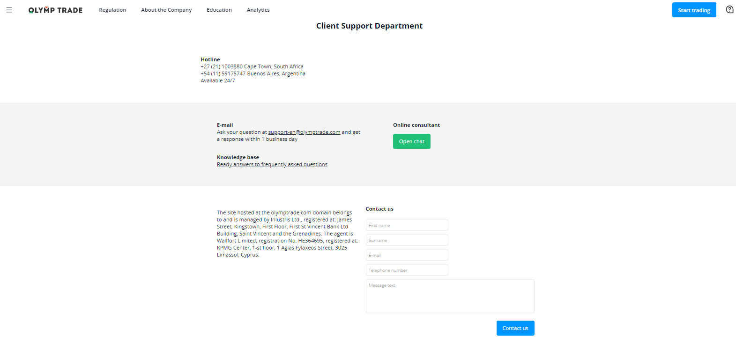Open the Education menu

click(219, 10)
